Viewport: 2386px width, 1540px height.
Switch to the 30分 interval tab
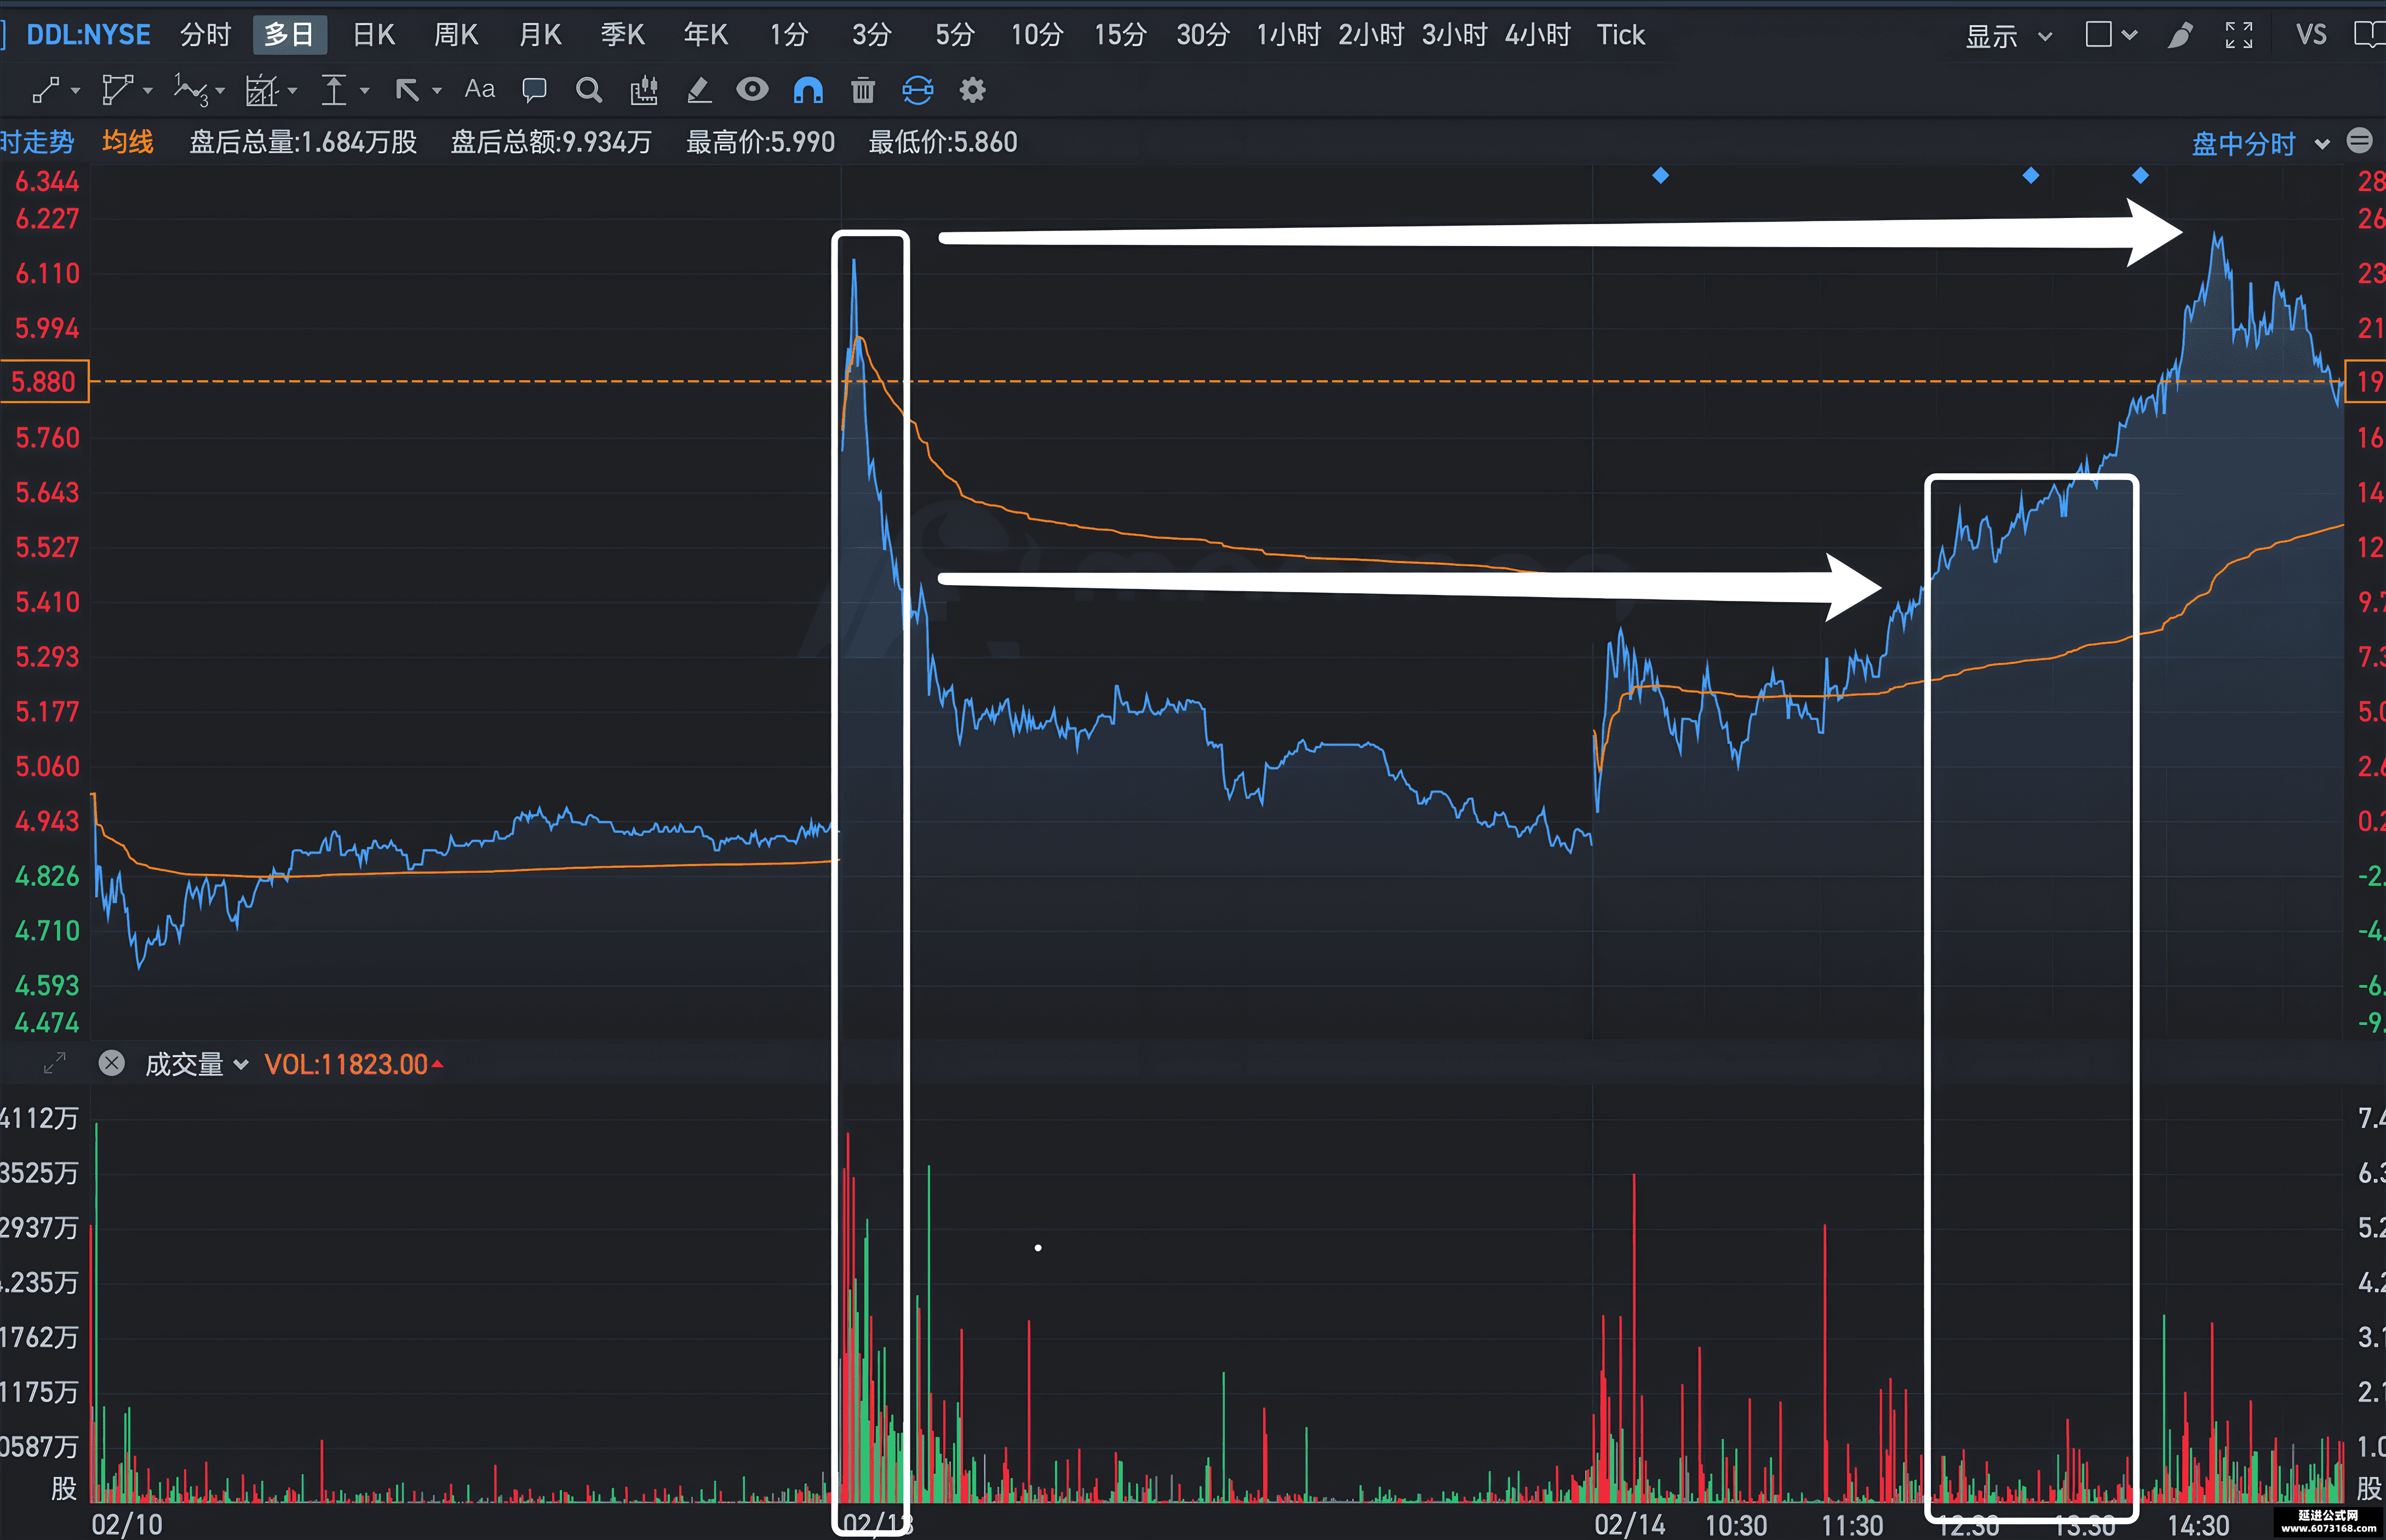click(x=1202, y=35)
